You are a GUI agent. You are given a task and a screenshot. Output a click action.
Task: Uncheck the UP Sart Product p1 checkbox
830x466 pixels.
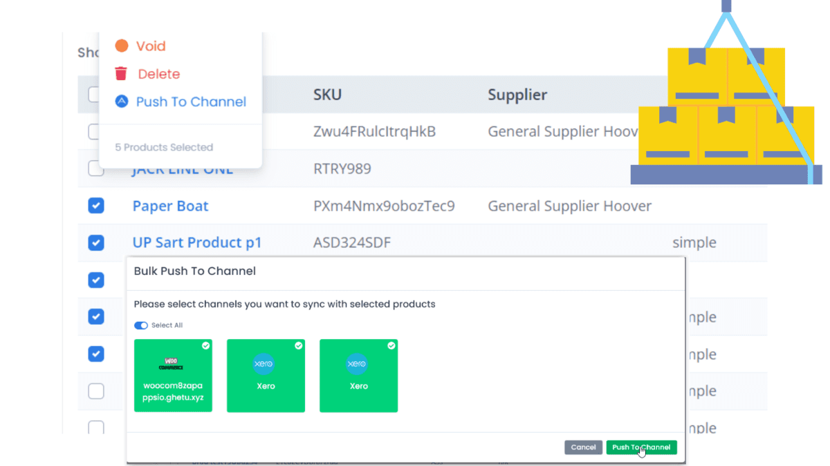tap(96, 243)
